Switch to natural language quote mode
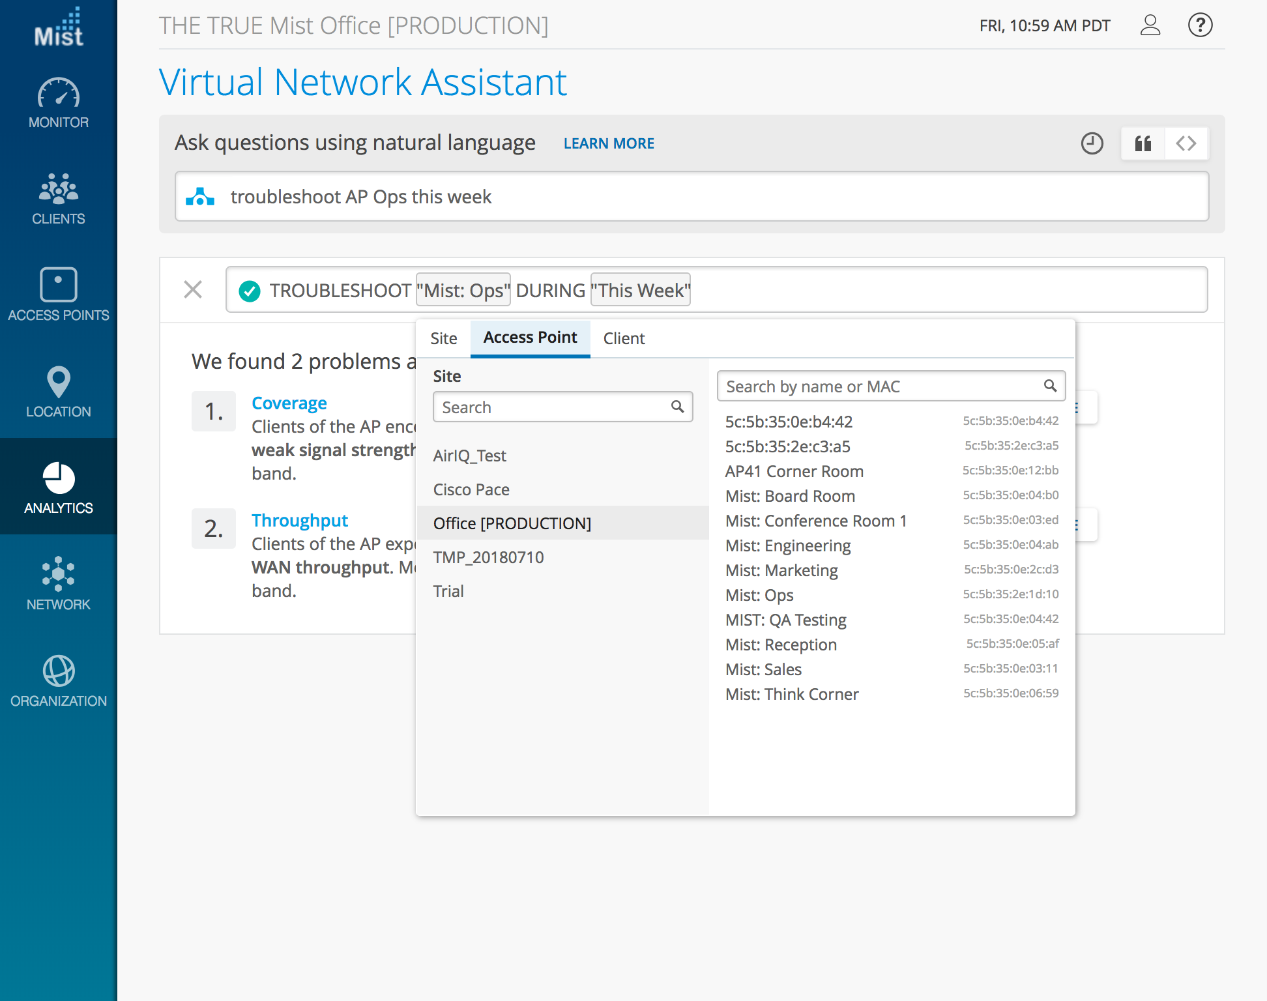1267x1001 pixels. coord(1143,143)
